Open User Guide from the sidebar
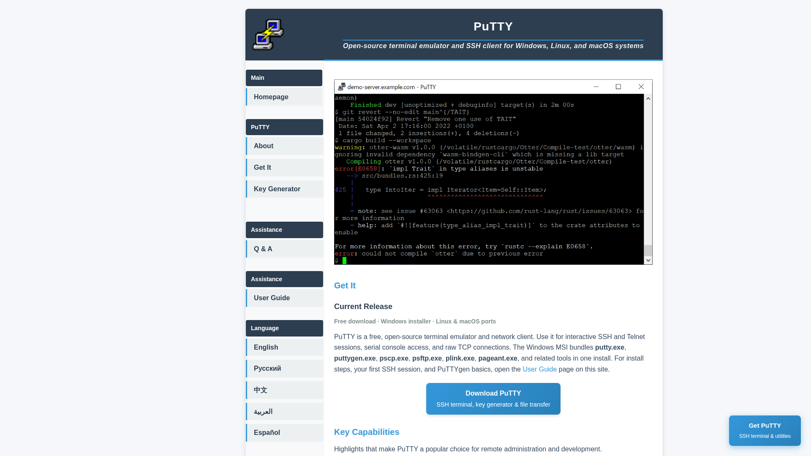 (x=284, y=298)
